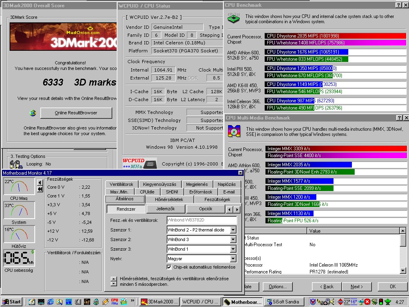409x307 pixels.
Task: Click the What's This help button in CPU Benchmark
Action: [398, 5]
